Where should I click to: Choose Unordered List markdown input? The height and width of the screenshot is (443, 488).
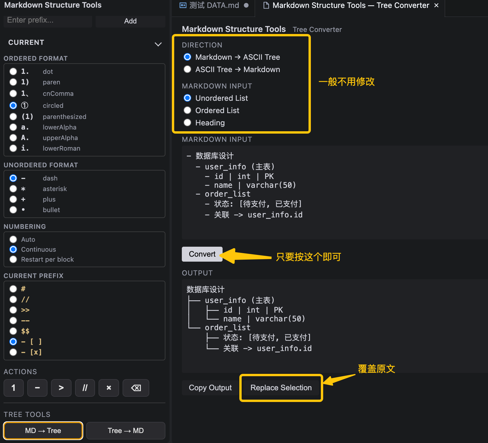(187, 98)
